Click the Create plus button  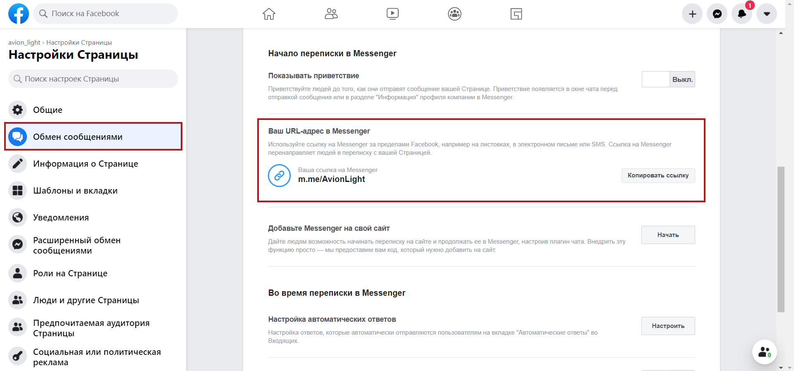pos(692,14)
